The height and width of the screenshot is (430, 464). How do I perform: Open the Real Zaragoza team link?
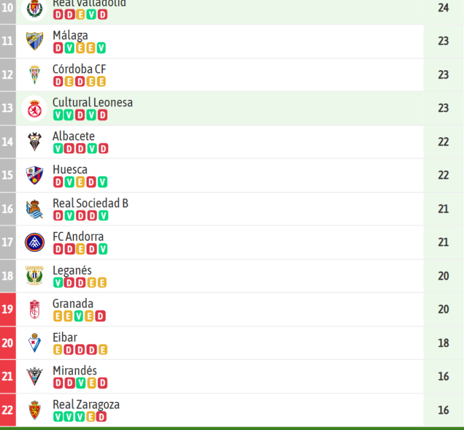[86, 404]
